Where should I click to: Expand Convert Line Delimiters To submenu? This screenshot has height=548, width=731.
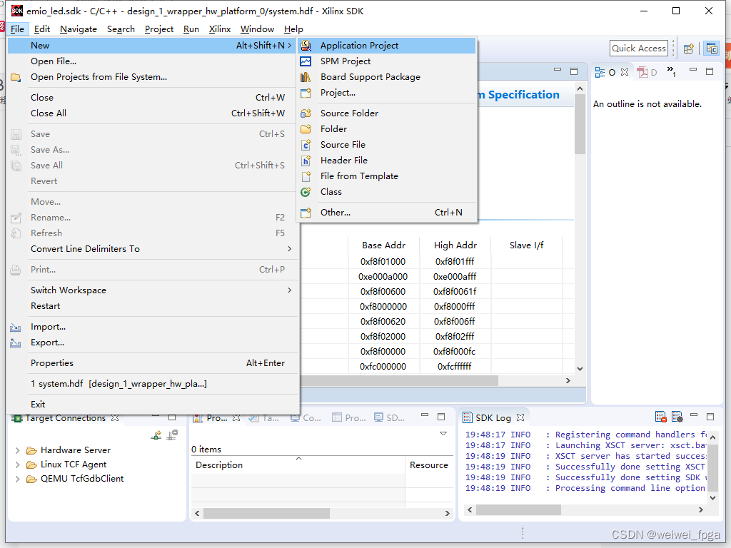click(153, 249)
